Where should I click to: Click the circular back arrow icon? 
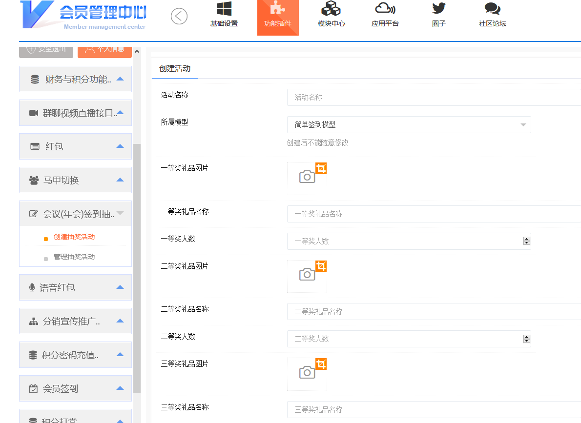click(x=179, y=16)
